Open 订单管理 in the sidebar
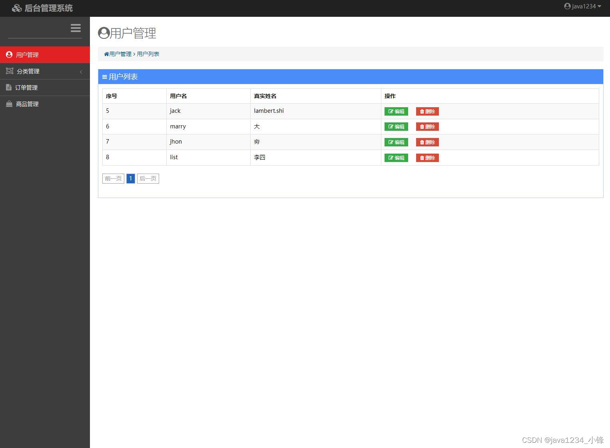The width and height of the screenshot is (610, 448). [45, 88]
